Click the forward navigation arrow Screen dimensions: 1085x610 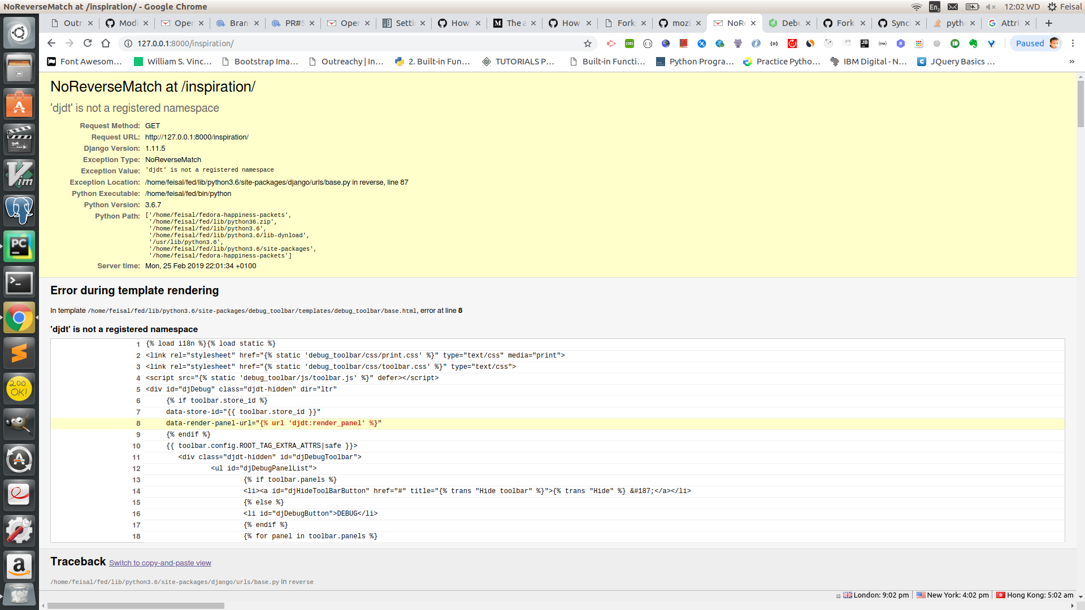click(x=70, y=43)
